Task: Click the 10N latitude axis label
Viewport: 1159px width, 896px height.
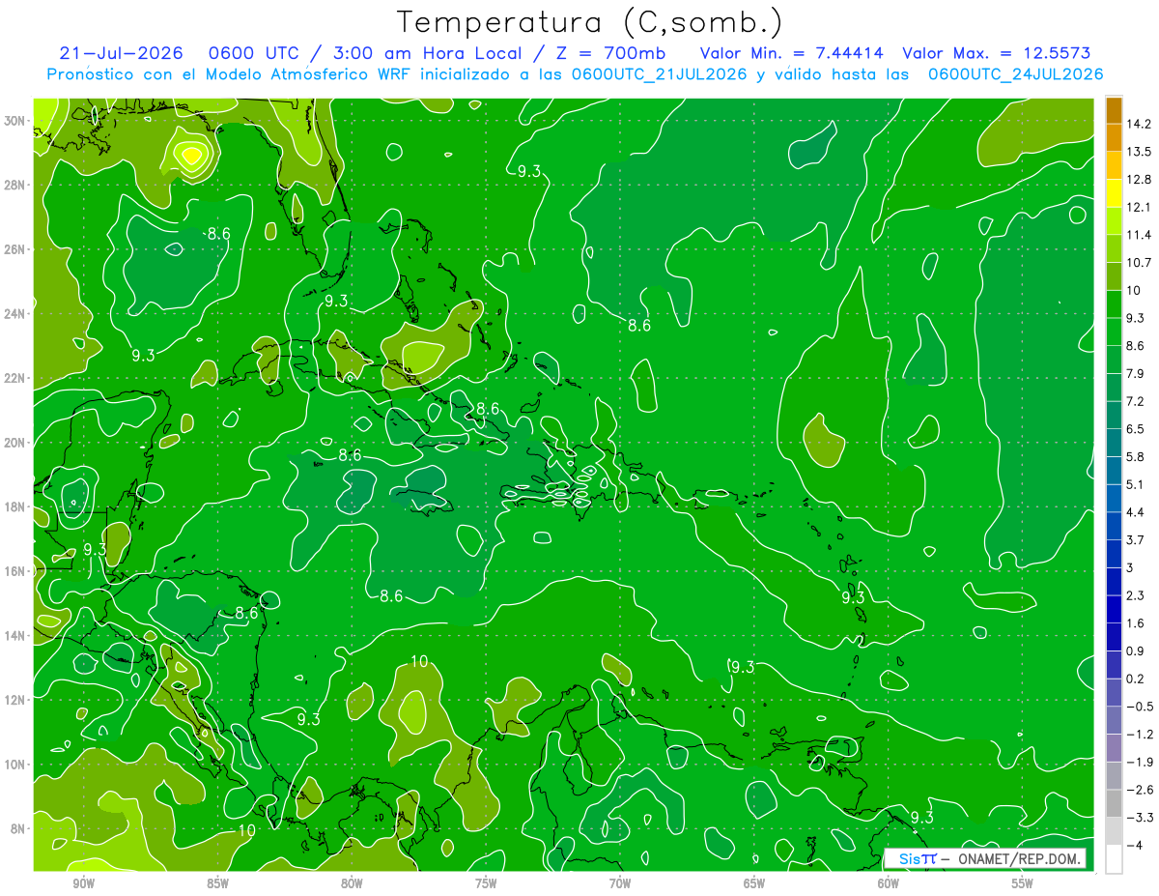Action: (x=14, y=765)
